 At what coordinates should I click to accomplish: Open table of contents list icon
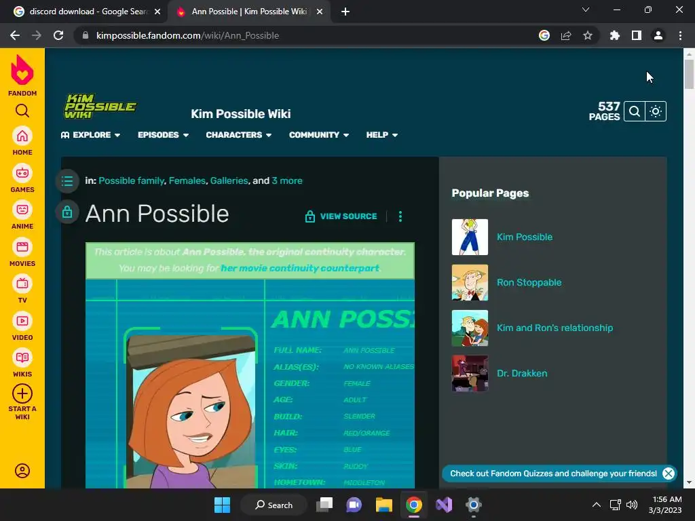pyautogui.click(x=67, y=180)
